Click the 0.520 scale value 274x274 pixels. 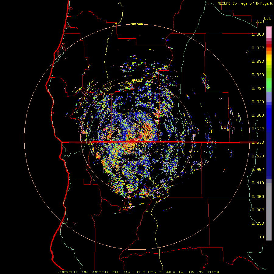(x=258, y=156)
